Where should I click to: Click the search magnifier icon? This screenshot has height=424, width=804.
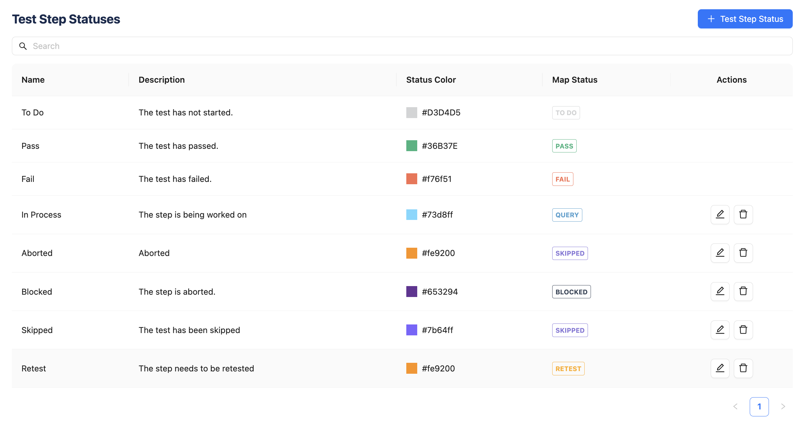pyautogui.click(x=23, y=46)
